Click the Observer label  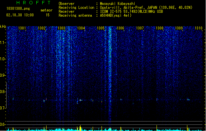tap(66, 4)
